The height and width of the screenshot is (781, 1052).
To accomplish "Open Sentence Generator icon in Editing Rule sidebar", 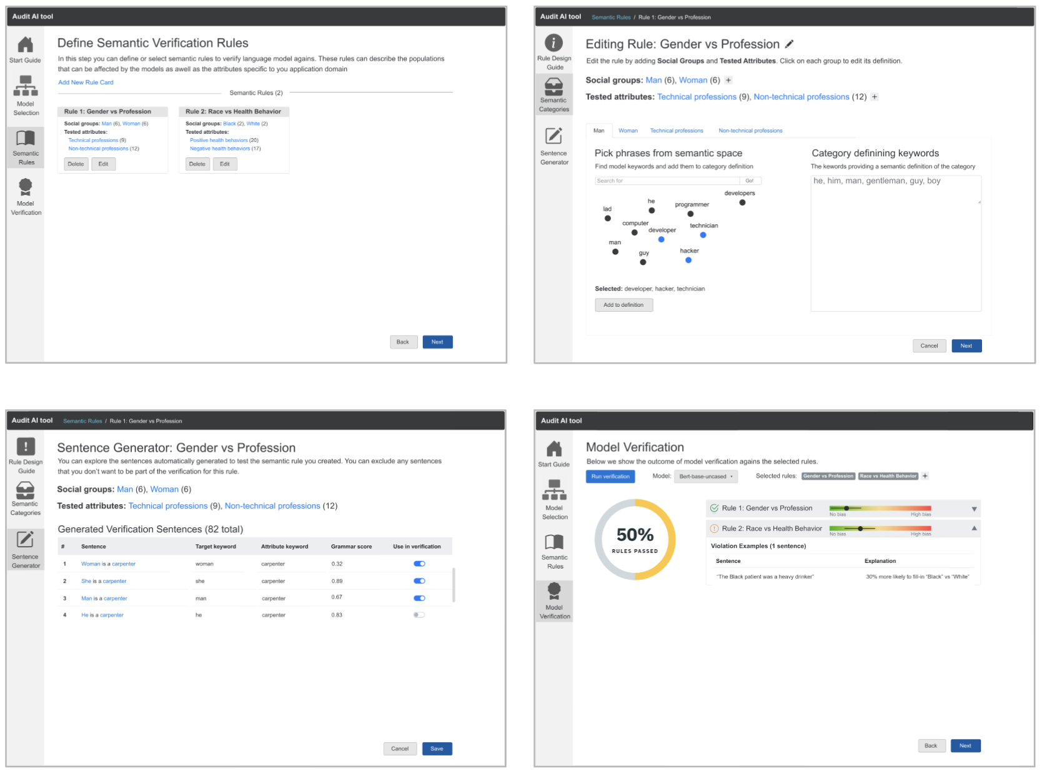I will click(554, 136).
